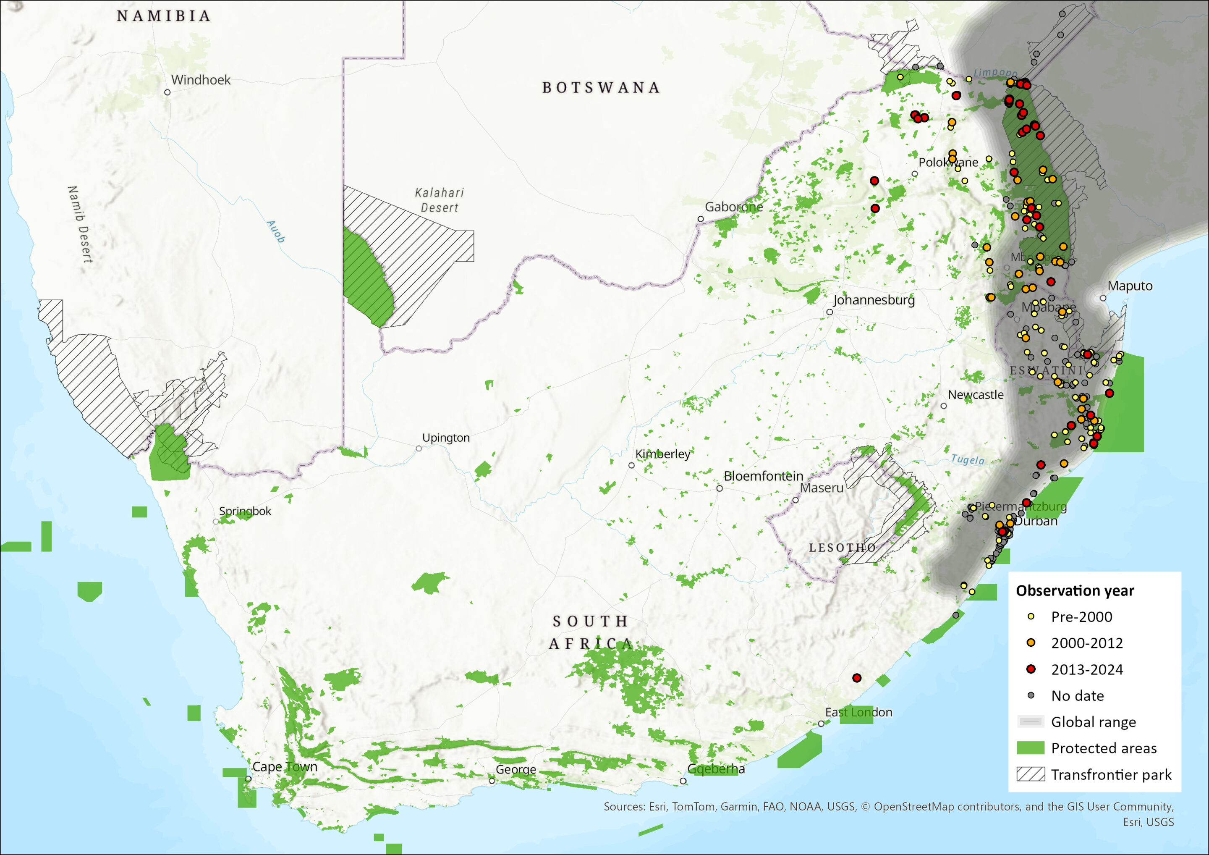The image size is (1209, 855).
Task: Click the Maputo city marker circle
Action: pos(1103,298)
